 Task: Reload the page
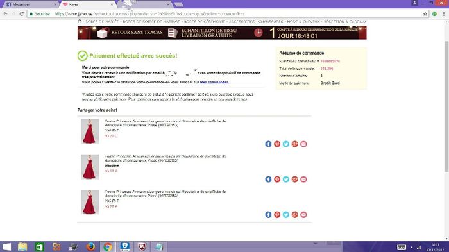(x=22, y=13)
